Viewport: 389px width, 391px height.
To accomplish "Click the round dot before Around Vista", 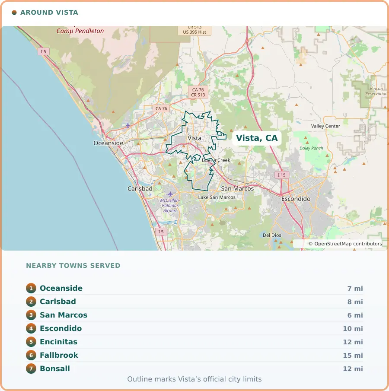I will pyautogui.click(x=14, y=13).
